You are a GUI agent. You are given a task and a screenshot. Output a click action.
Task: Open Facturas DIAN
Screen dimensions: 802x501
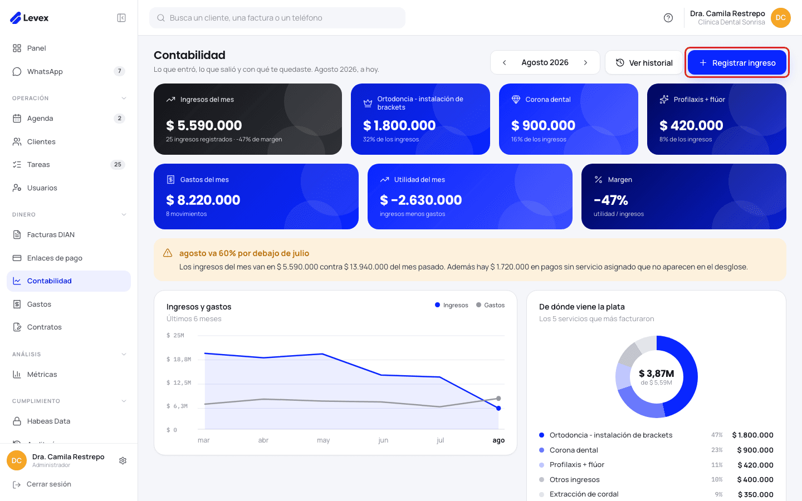click(x=69, y=235)
